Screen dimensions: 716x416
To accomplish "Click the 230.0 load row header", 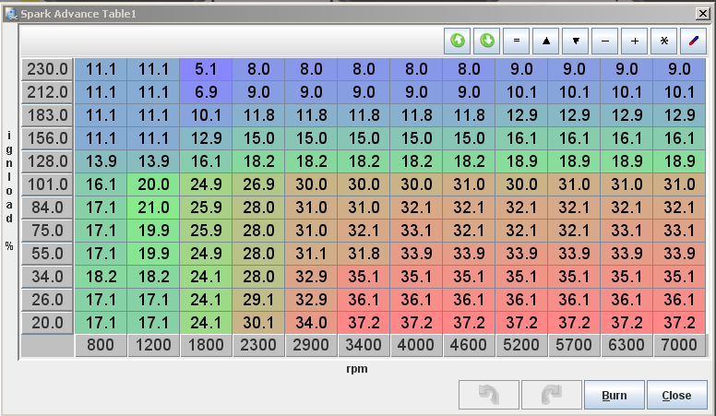I will click(47, 69).
